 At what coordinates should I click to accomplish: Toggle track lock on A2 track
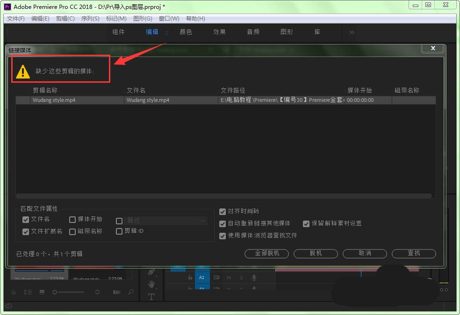tap(190, 277)
